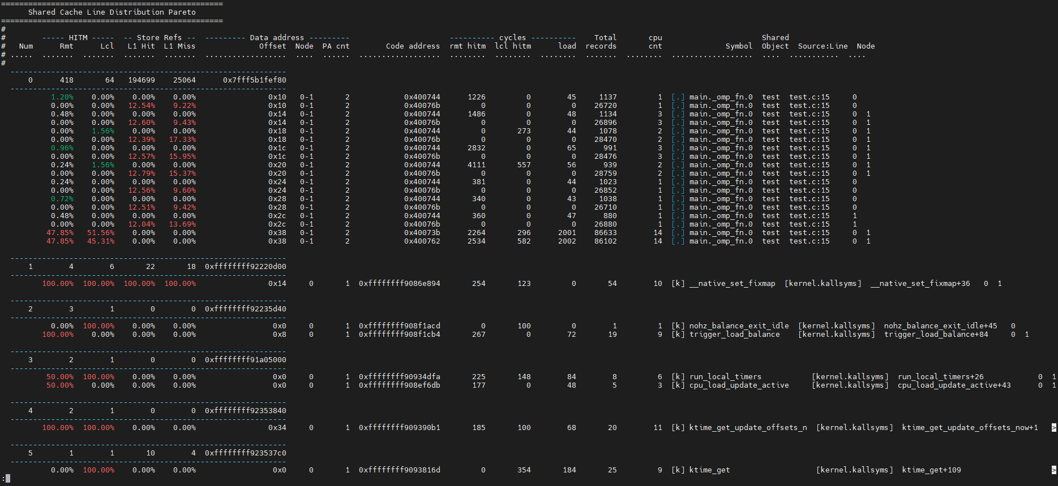Select cacheline address 0xffffffff92235d40
The width and height of the screenshot is (1058, 486).
pyautogui.click(x=246, y=309)
